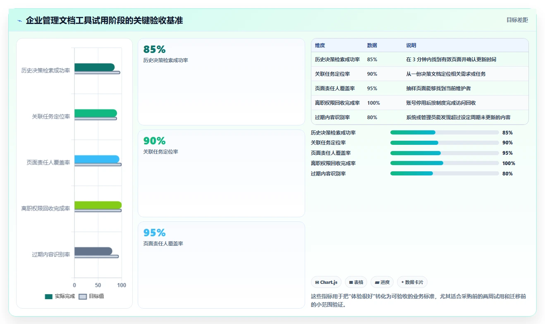Click table cell 在 3 分钟内找到有效页面并确认更新时间

tap(451, 60)
